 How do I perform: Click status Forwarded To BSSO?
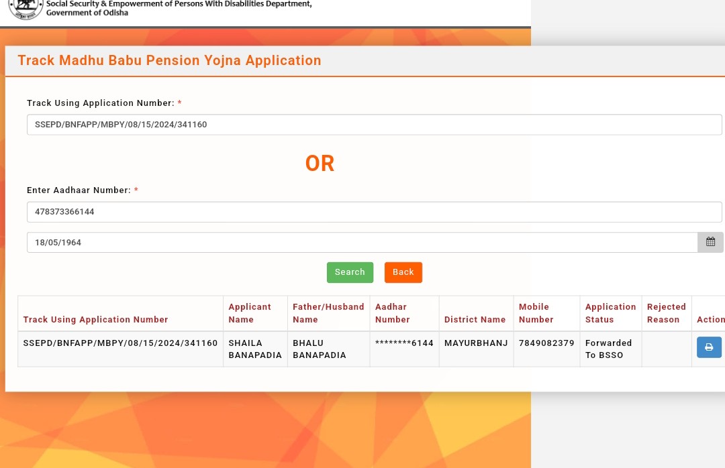(x=608, y=349)
